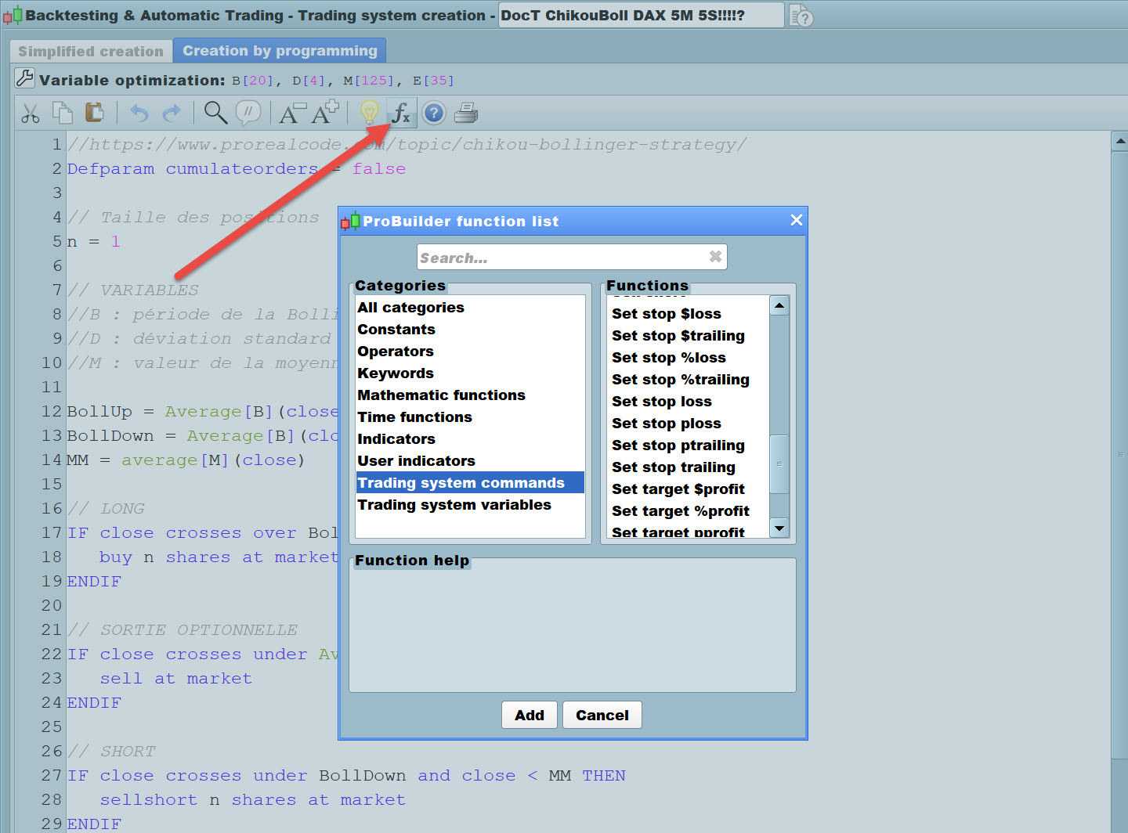Select function Set stop trailing
1128x833 pixels.
pos(689,467)
